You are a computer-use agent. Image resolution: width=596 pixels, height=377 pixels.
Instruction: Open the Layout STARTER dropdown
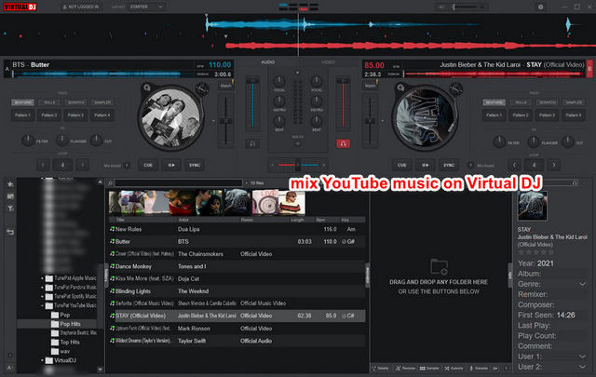(x=146, y=7)
